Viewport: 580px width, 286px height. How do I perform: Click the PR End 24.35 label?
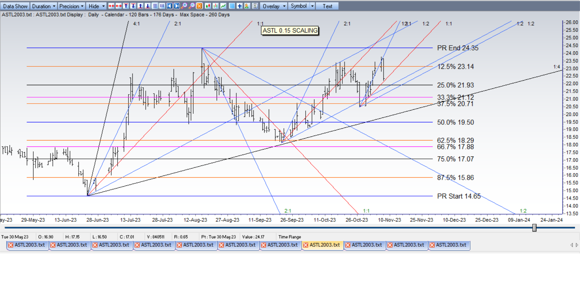(x=458, y=48)
